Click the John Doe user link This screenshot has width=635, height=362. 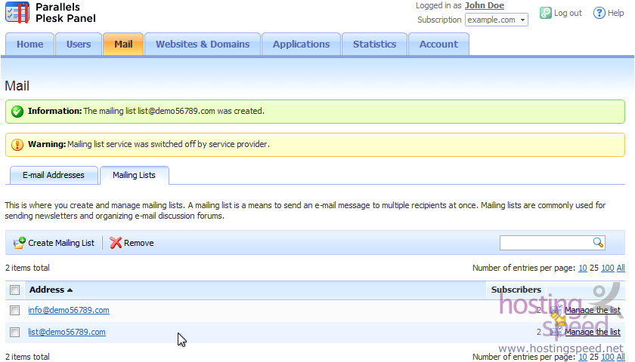(x=485, y=6)
